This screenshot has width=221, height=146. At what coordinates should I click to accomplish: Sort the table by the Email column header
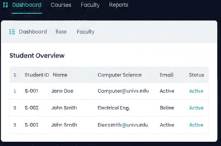click(x=166, y=75)
